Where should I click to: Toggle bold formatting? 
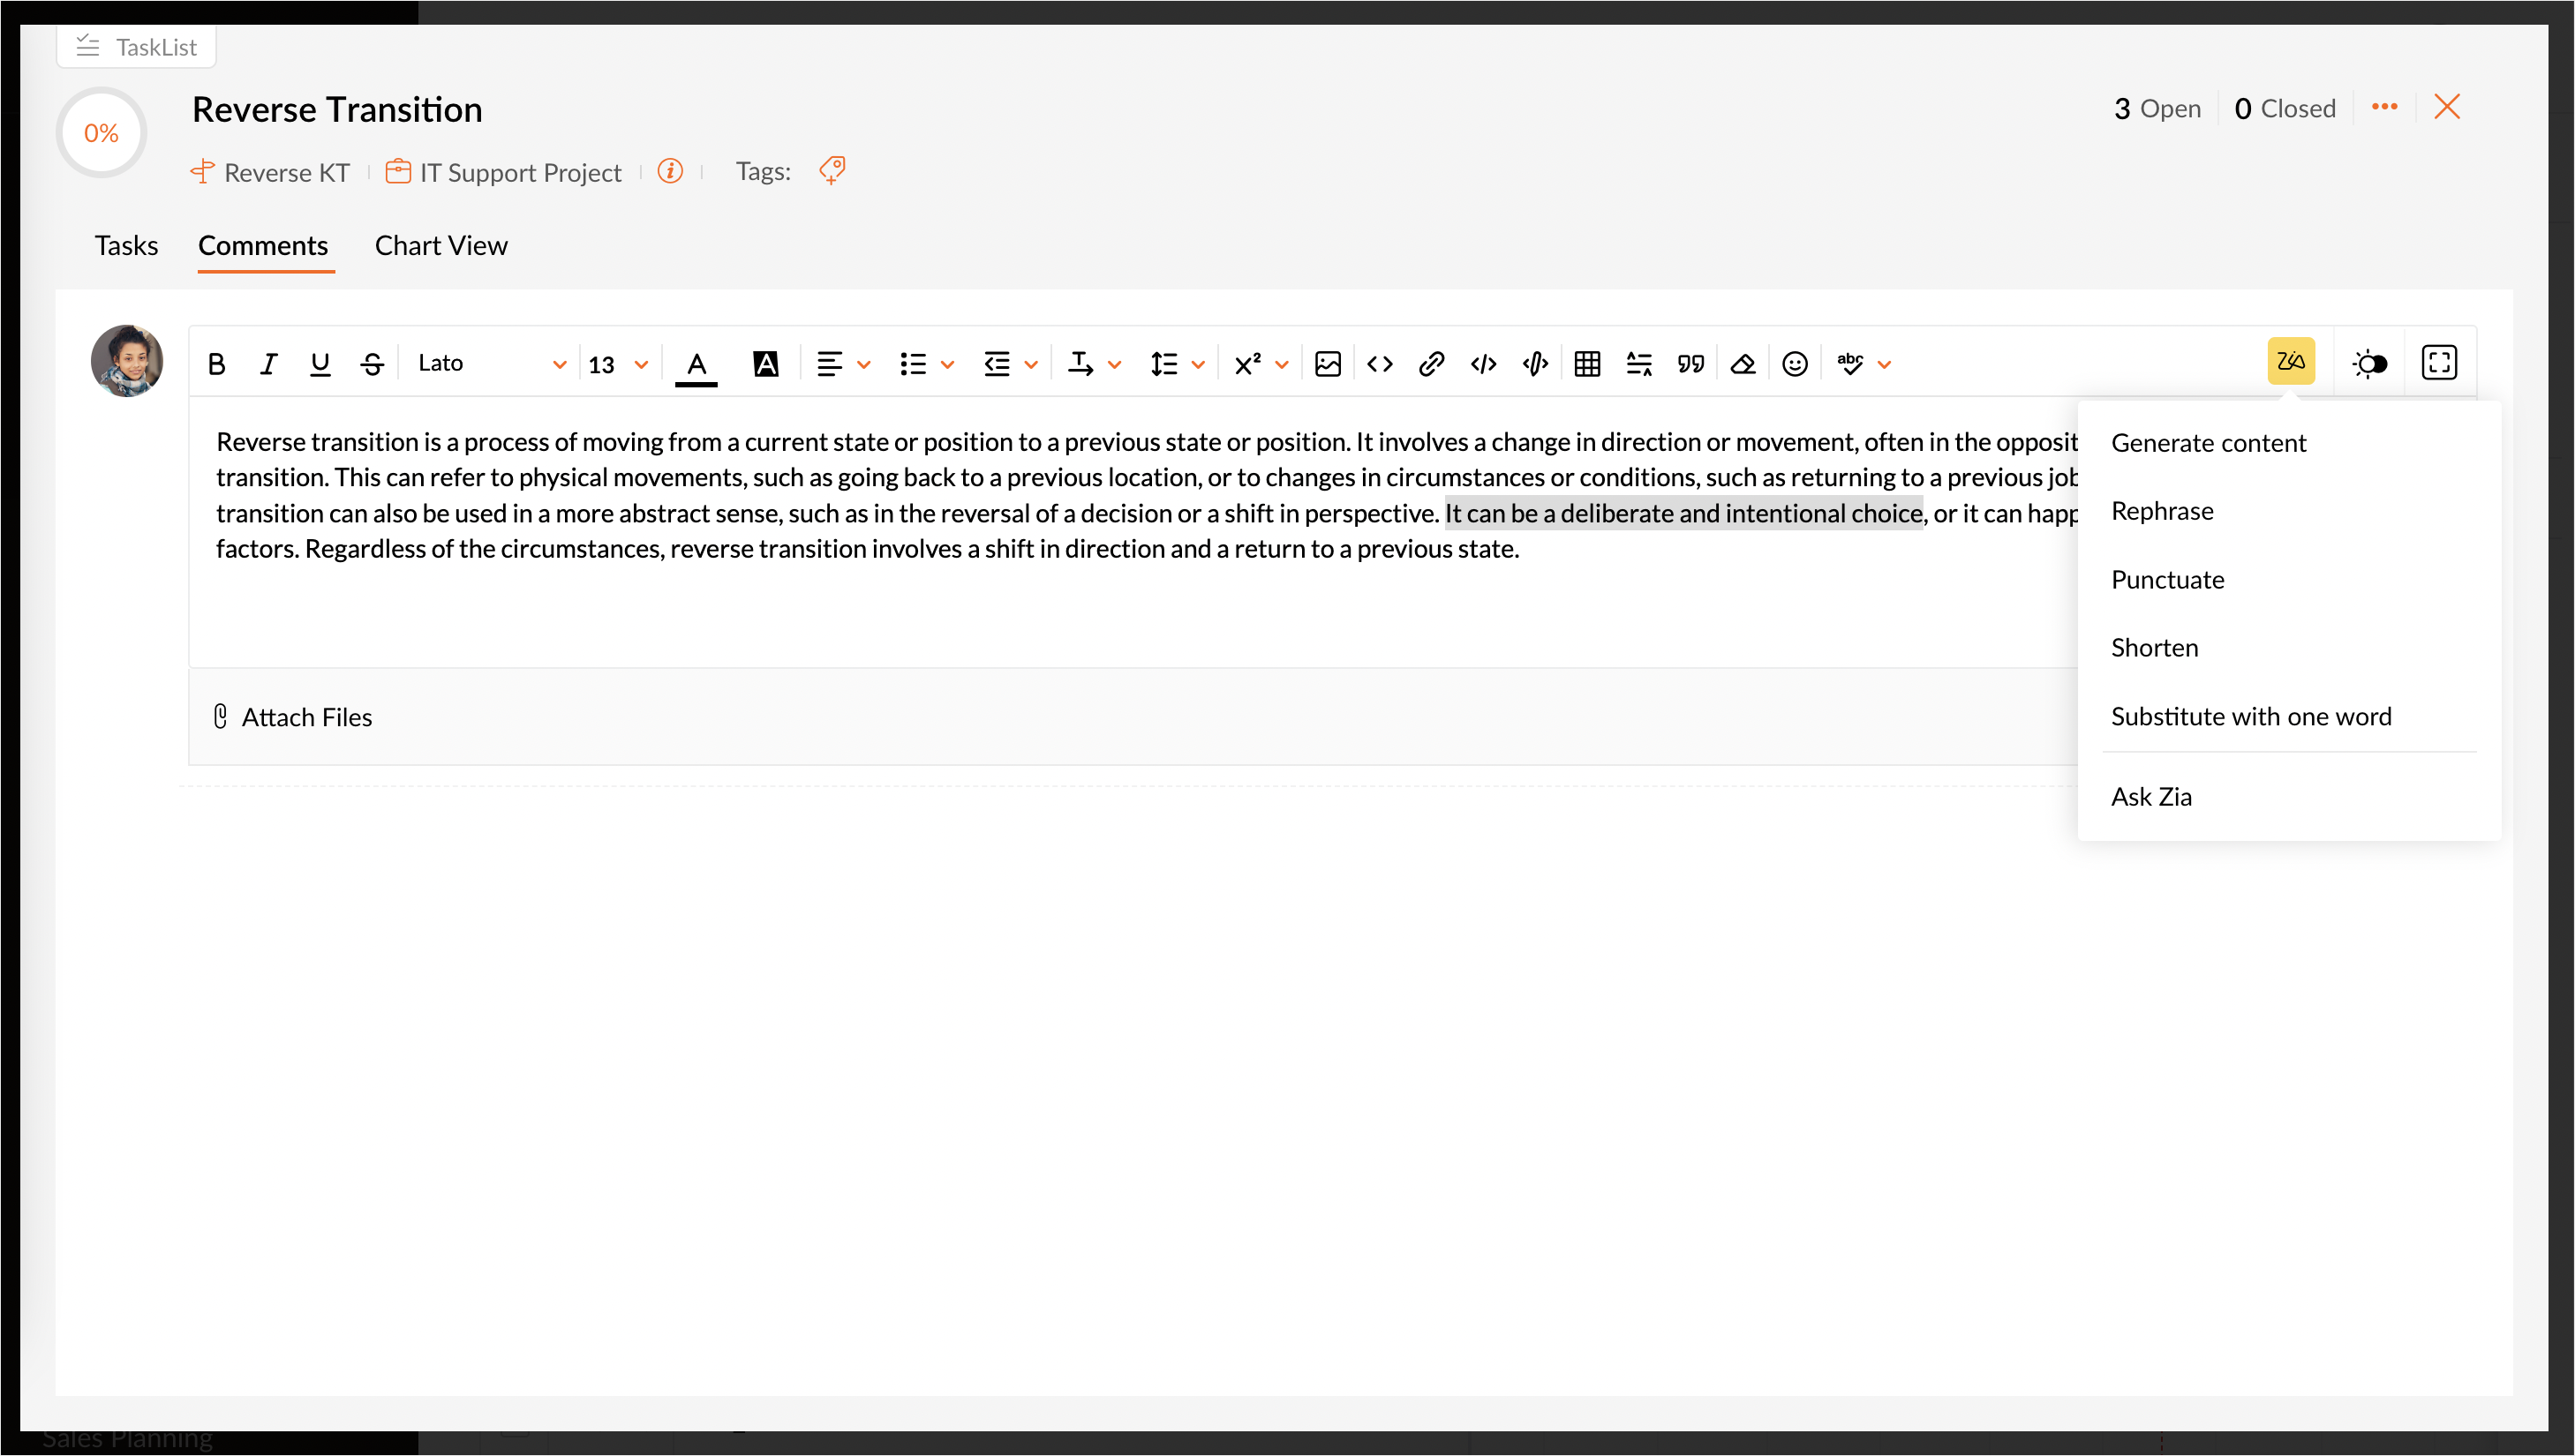[216, 364]
